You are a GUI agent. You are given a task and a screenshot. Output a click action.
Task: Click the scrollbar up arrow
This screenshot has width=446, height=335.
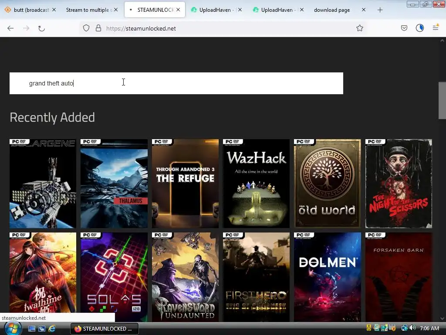(442, 41)
